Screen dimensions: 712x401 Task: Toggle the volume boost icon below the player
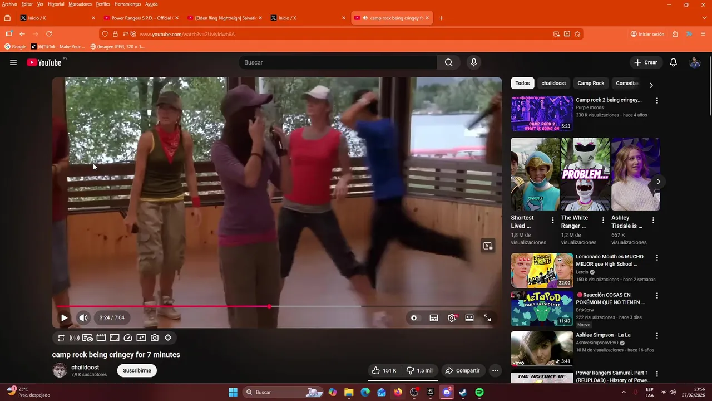75,338
